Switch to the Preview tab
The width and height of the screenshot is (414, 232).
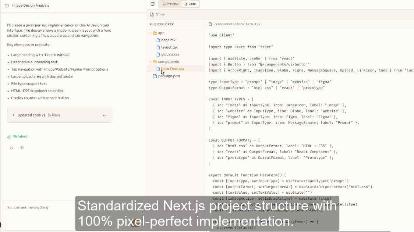coord(169,4)
